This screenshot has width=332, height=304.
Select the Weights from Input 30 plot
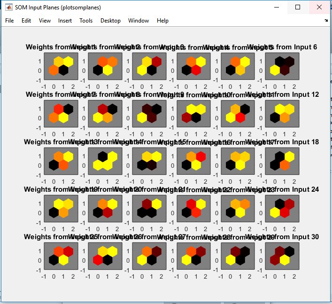coord(282,256)
